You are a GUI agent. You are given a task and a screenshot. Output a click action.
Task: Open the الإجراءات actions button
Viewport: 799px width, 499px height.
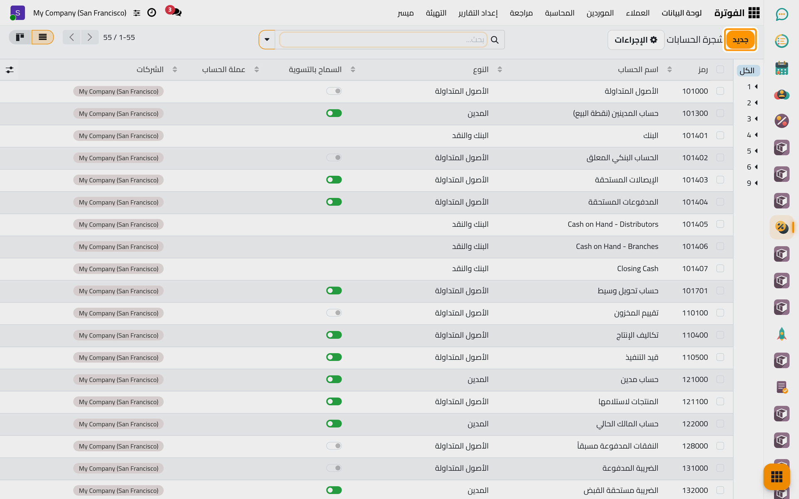[636, 40]
